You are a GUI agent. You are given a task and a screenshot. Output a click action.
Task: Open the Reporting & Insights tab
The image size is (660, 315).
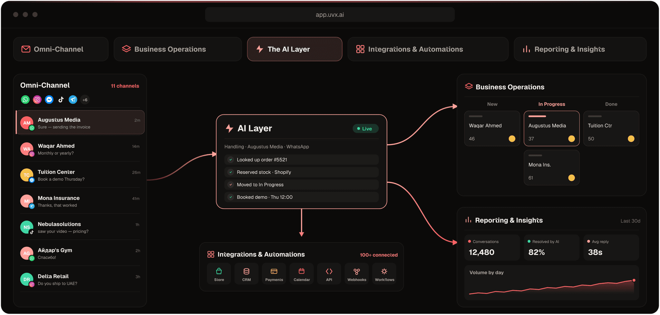(x=580, y=49)
